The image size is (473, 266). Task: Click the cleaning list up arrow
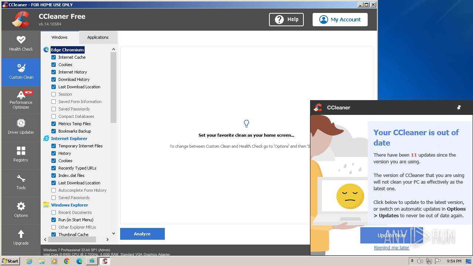point(113,49)
